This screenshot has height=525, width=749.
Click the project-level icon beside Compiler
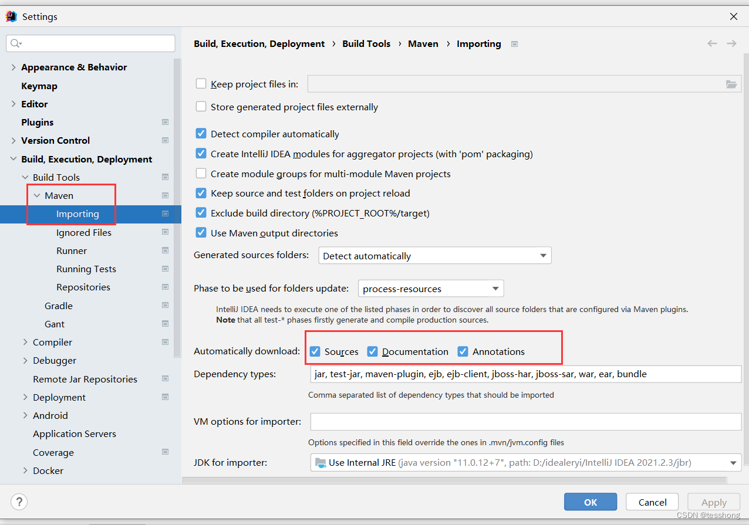[x=165, y=342]
